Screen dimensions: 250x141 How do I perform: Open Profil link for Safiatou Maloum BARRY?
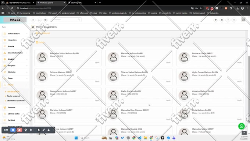click(x=97, y=81)
